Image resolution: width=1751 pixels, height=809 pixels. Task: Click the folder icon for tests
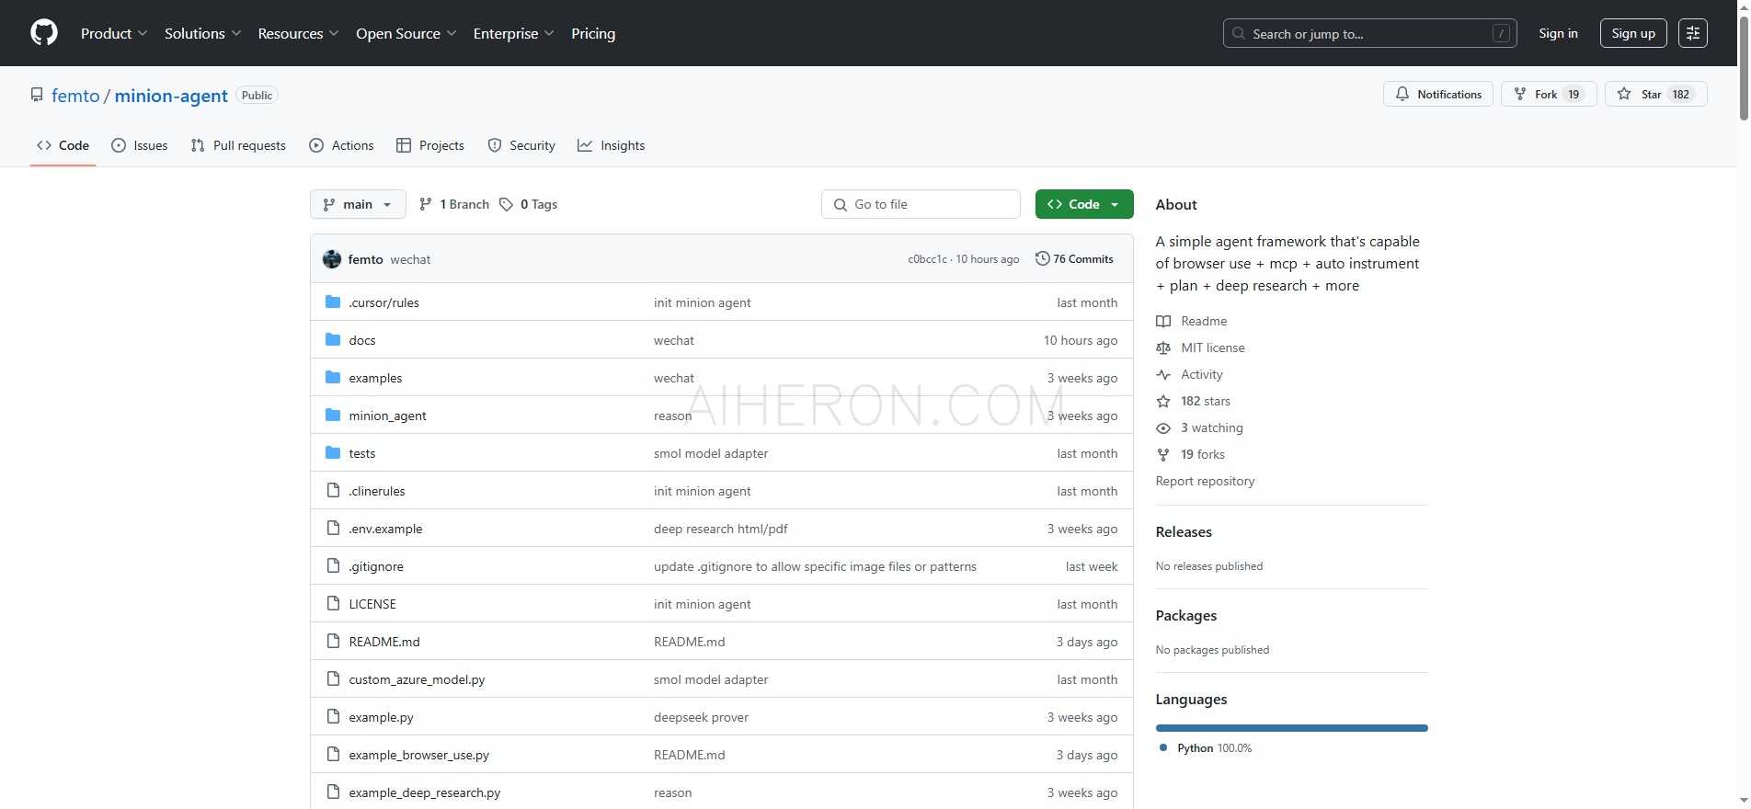coord(333,452)
